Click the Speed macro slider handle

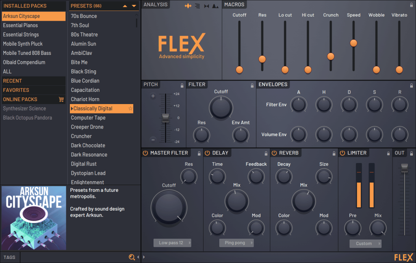pos(353,43)
